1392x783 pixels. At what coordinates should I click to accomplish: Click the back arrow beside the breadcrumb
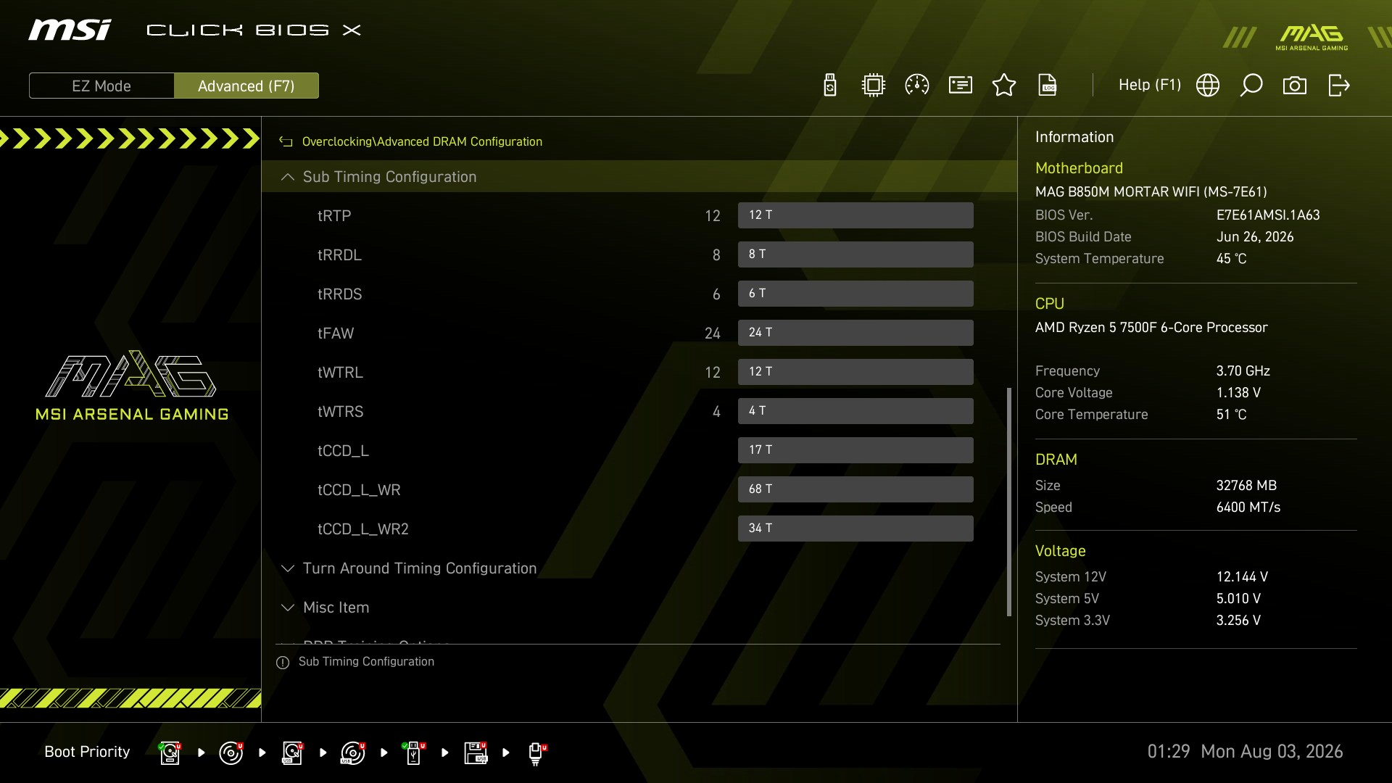point(286,142)
